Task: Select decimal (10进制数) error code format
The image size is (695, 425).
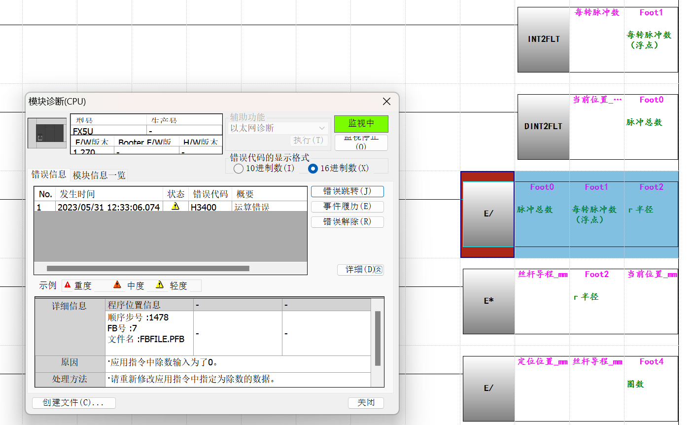Action: [x=239, y=169]
